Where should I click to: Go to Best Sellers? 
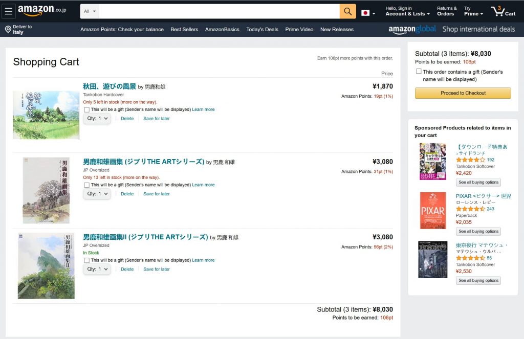click(184, 29)
